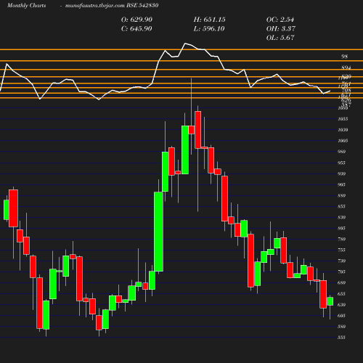Click price axis label 805

click(341, 228)
